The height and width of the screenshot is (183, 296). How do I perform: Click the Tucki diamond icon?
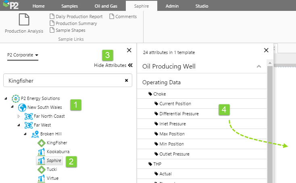pyautogui.click(x=41, y=169)
